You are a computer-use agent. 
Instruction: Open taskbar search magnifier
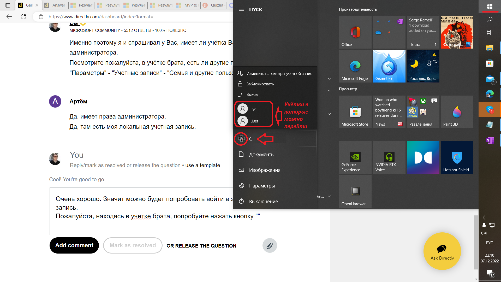pyautogui.click(x=490, y=20)
